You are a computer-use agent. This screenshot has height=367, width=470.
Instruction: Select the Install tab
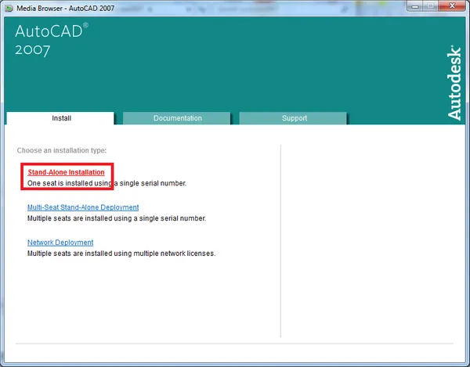pos(61,118)
